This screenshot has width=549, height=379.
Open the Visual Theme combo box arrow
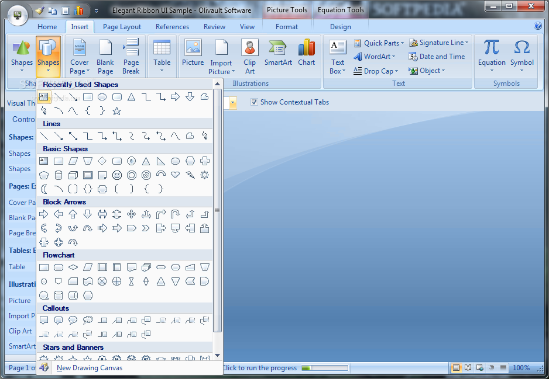point(232,103)
